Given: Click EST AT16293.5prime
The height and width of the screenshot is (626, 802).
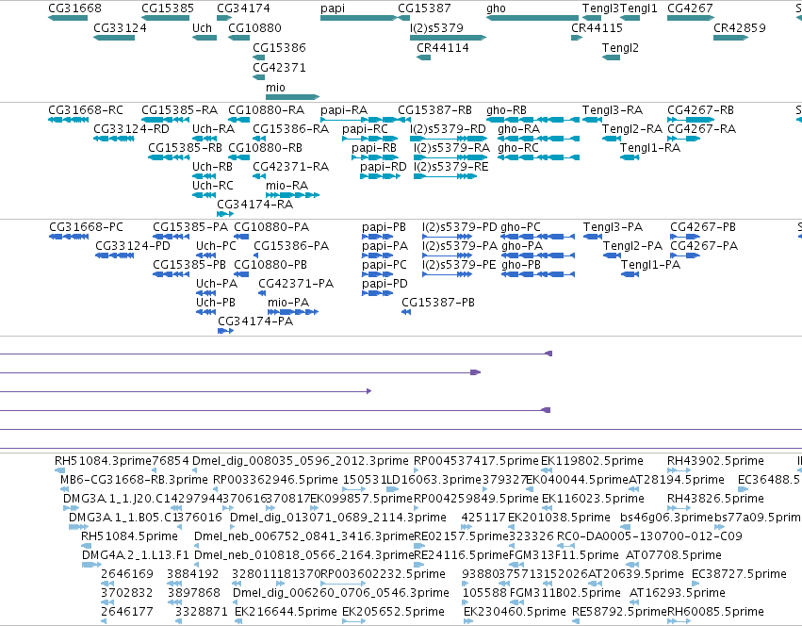Looking at the screenshot, I should [x=635, y=602].
